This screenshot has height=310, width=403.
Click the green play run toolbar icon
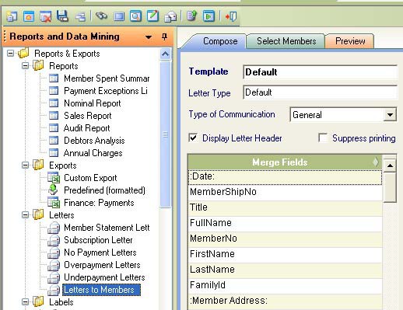(209, 16)
